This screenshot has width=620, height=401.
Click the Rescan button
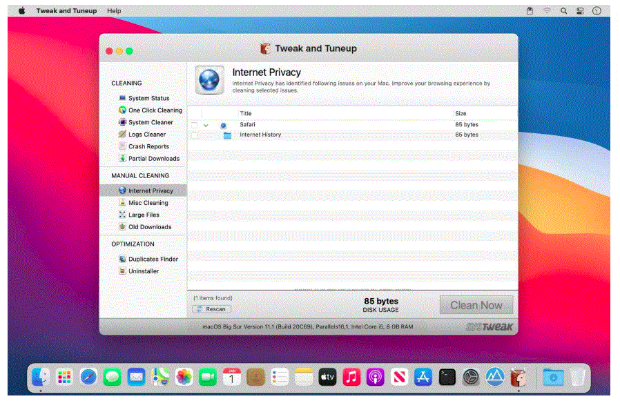point(211,309)
